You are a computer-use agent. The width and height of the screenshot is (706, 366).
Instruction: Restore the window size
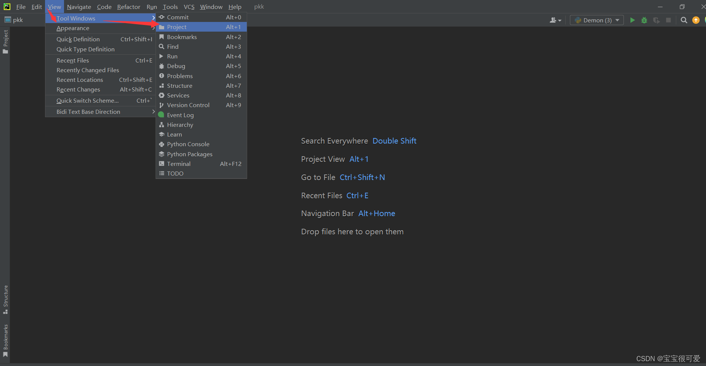point(682,7)
